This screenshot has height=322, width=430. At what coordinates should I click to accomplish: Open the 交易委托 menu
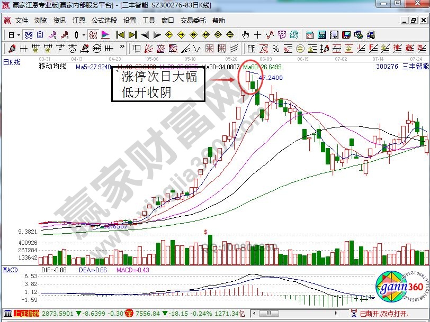tap(193, 21)
